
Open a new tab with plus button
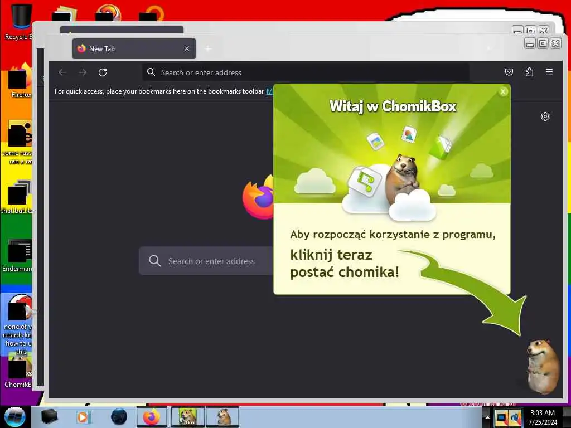pyautogui.click(x=209, y=48)
